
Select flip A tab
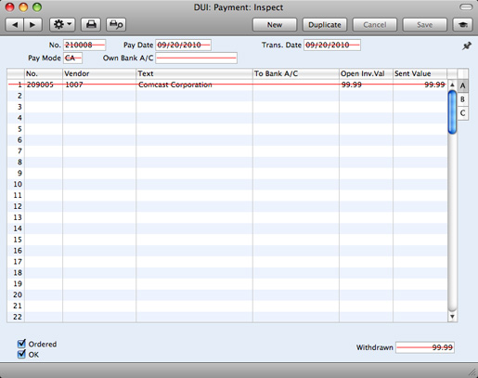[462, 85]
